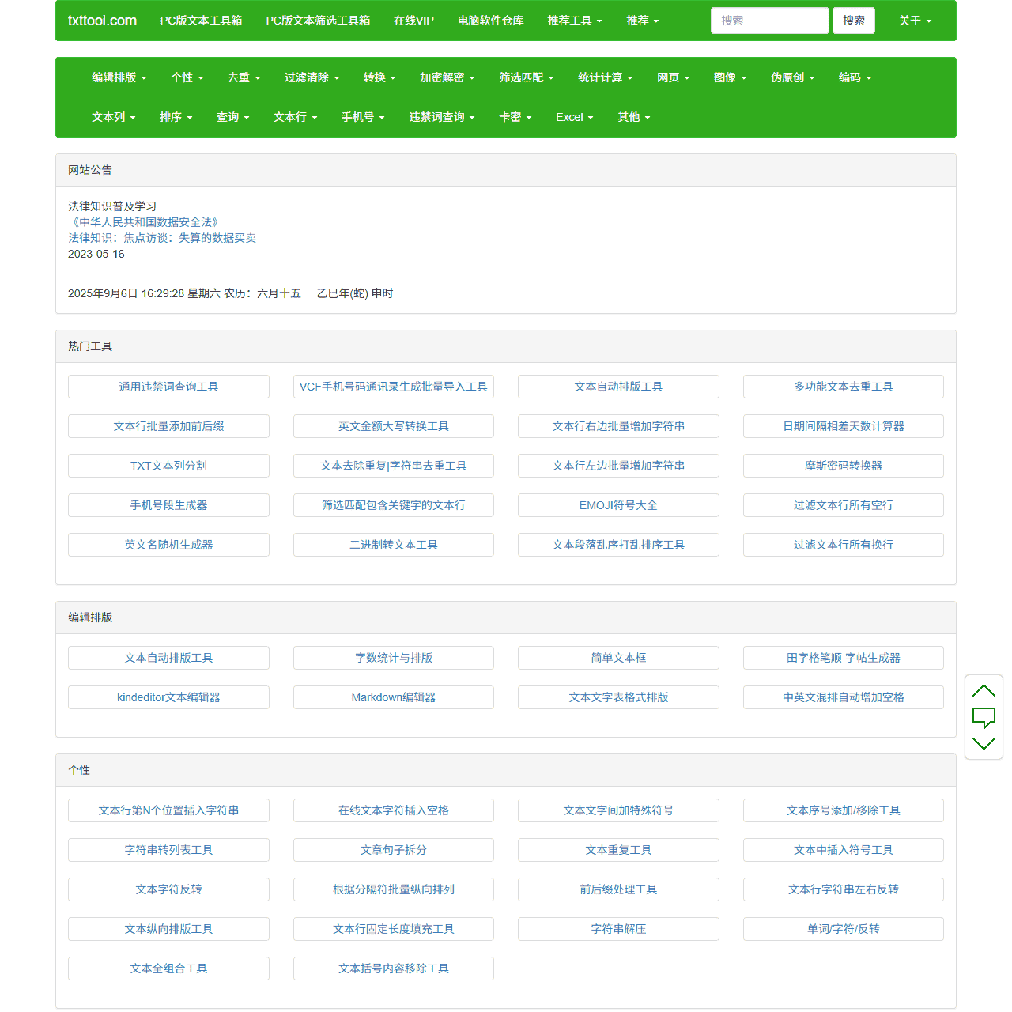The height and width of the screenshot is (1012, 1012).
Task: Click the comment bubble icon
Action: pyautogui.click(x=984, y=717)
